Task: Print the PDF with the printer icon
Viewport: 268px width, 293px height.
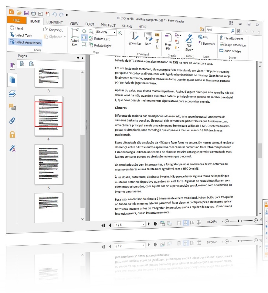Action: coord(33,13)
